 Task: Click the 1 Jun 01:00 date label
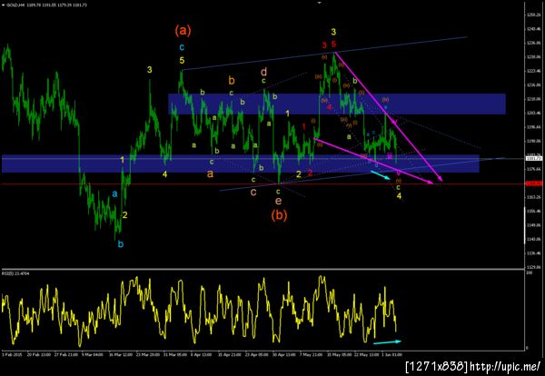point(392,355)
